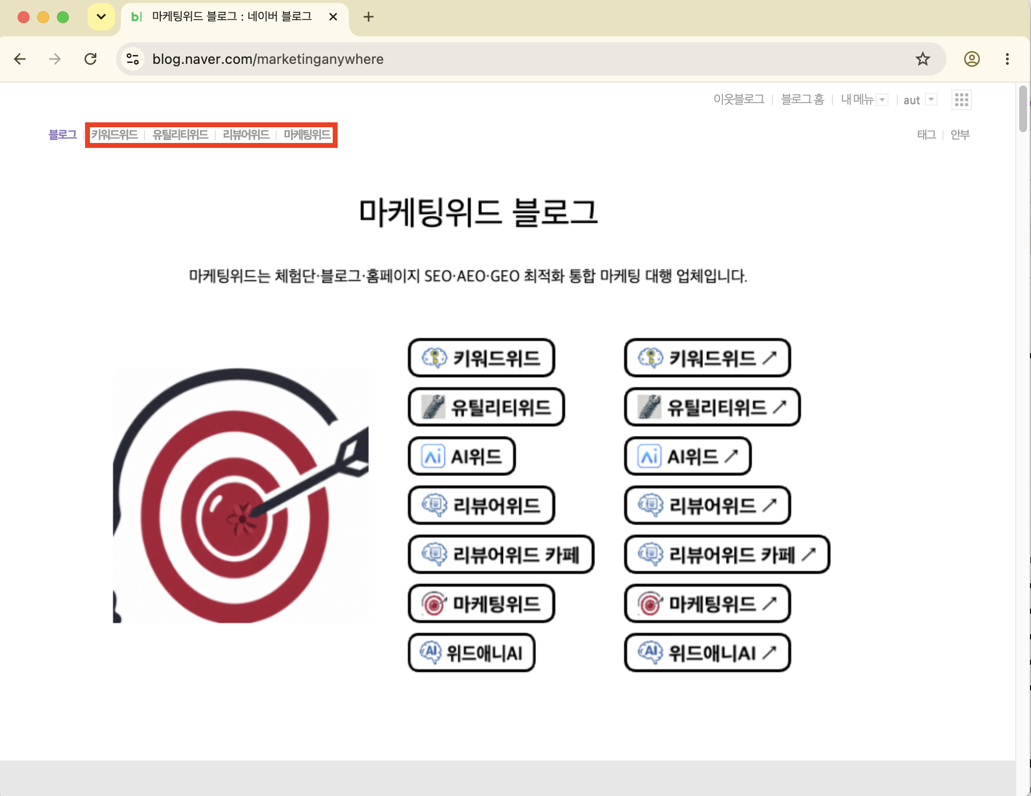
Task: Click the 키워드위드 button without arrow
Action: pyautogui.click(x=482, y=358)
